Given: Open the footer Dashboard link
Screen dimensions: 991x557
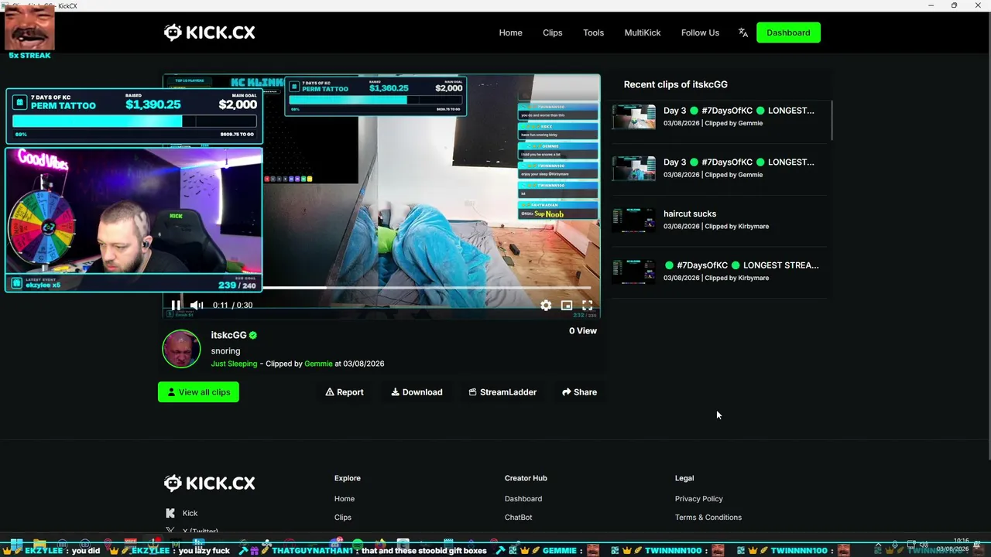Looking at the screenshot, I should [x=523, y=499].
